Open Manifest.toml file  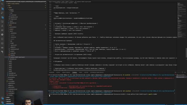click(14, 17)
